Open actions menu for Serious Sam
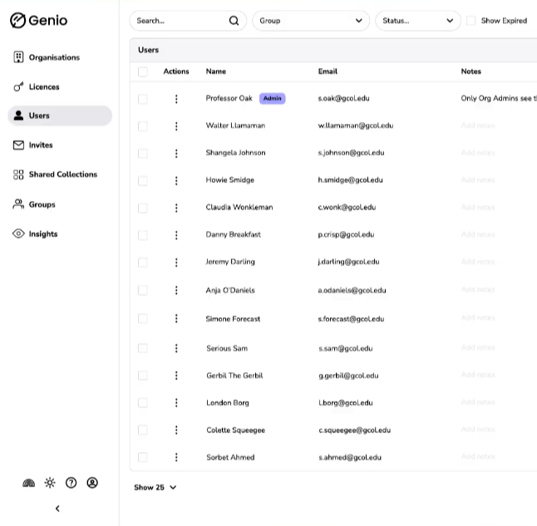This screenshot has width=537, height=526. pos(176,348)
